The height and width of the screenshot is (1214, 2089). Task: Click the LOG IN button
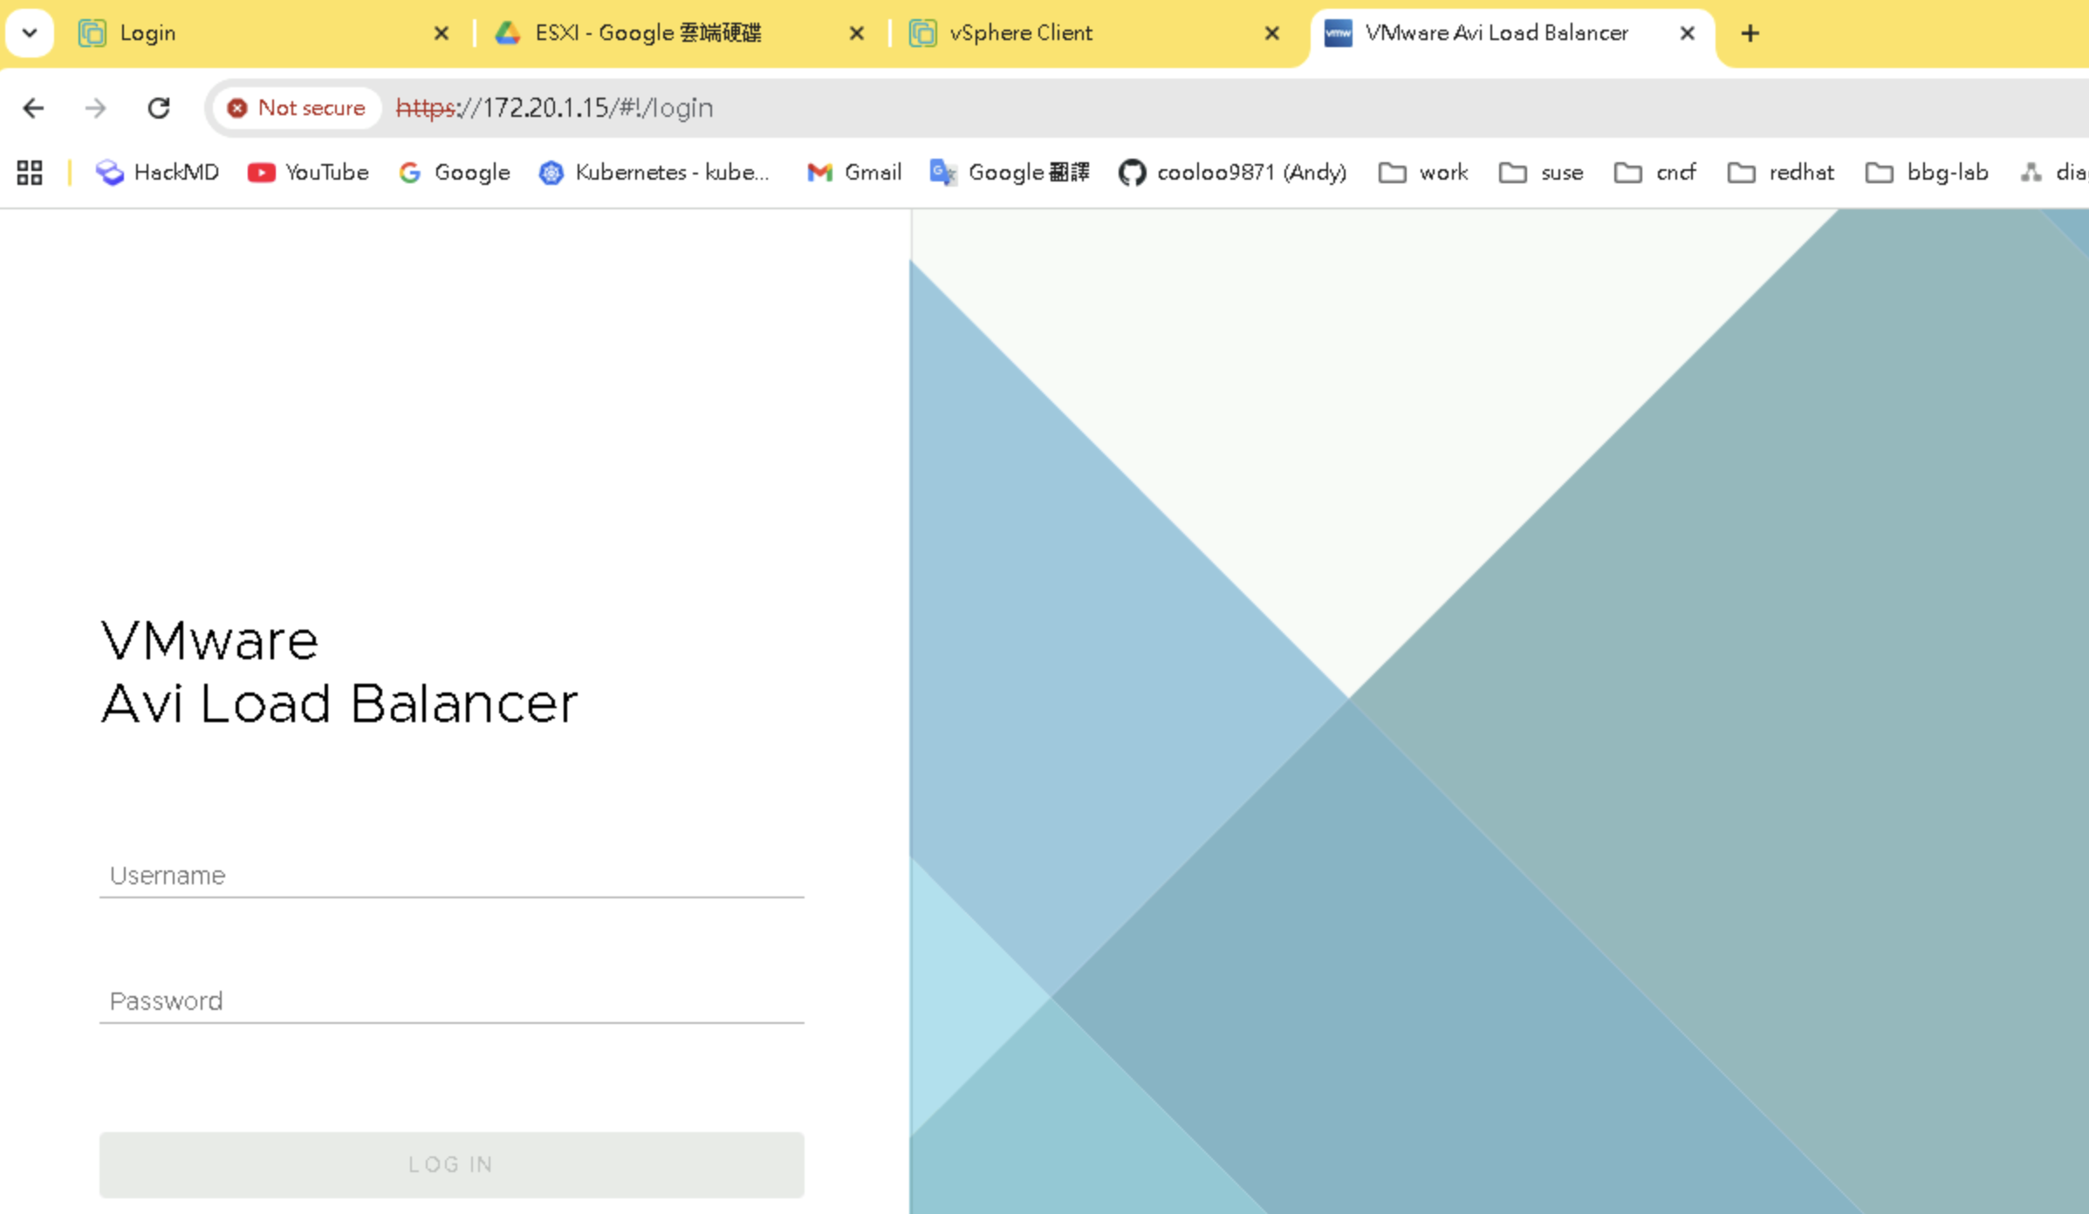click(451, 1164)
